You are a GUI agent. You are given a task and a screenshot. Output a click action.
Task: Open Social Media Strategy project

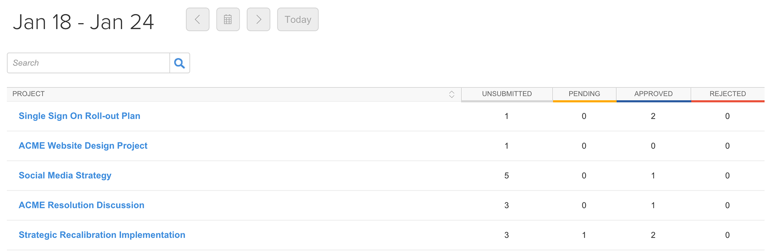[x=65, y=175]
